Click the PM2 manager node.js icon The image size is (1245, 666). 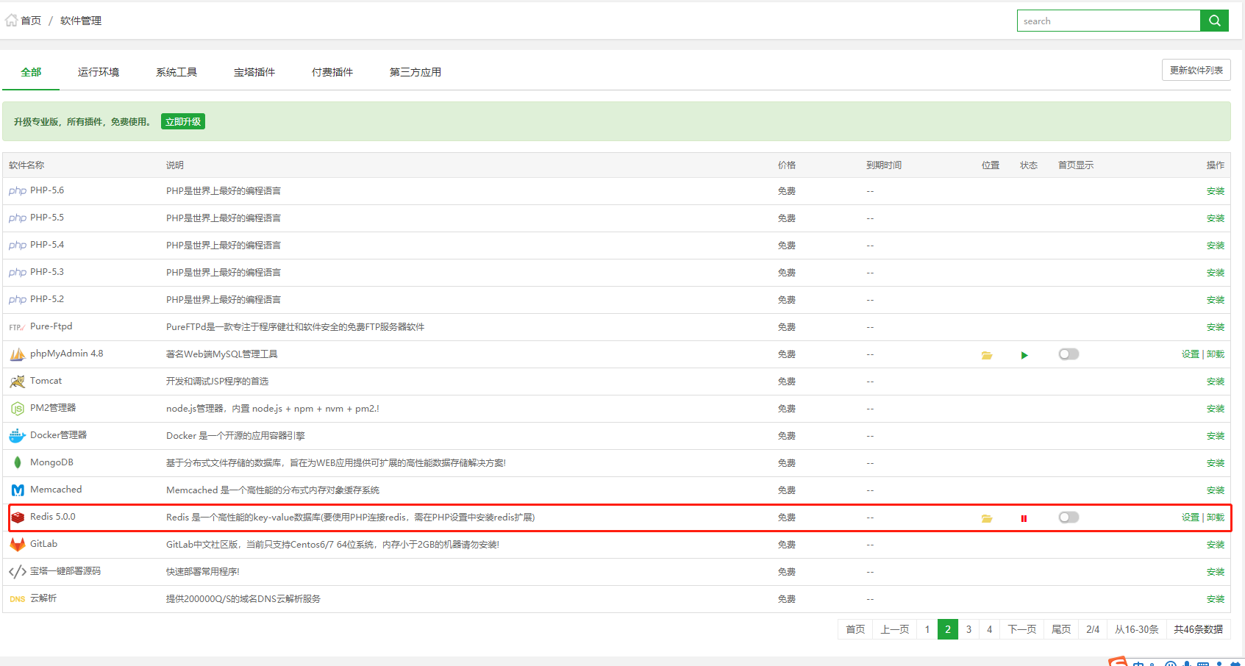click(18, 409)
